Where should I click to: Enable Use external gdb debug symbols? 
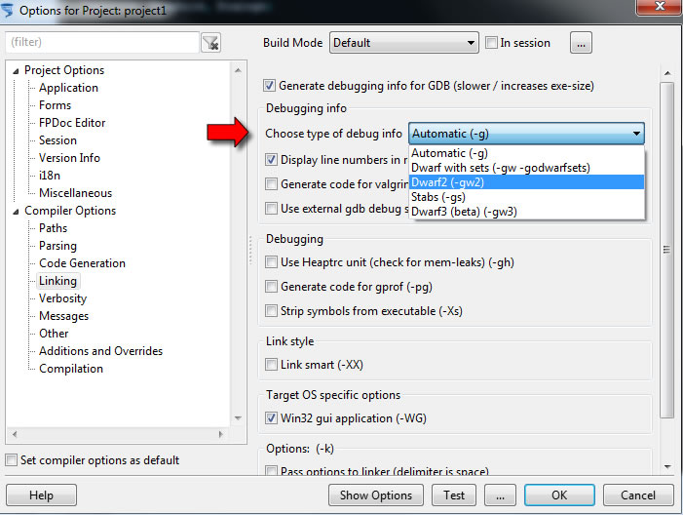pos(271,209)
